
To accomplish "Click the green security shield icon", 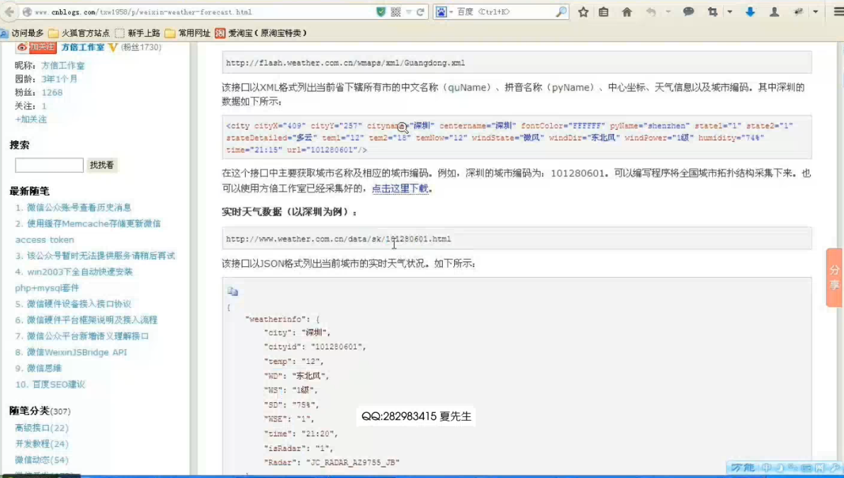I will (381, 12).
